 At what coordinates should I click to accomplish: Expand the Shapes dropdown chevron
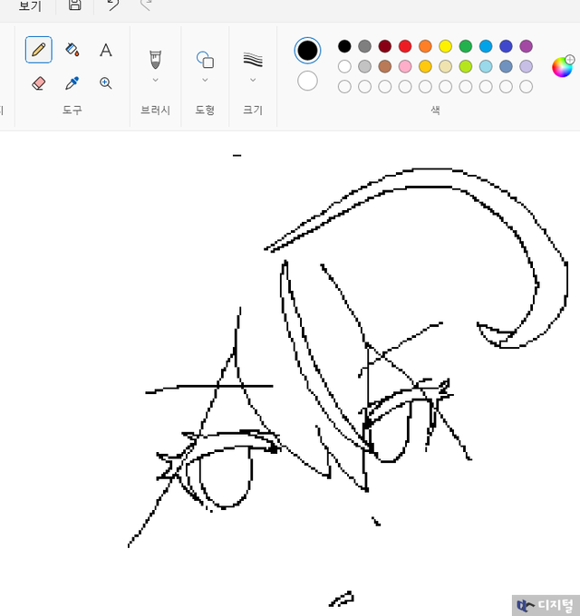tap(205, 80)
